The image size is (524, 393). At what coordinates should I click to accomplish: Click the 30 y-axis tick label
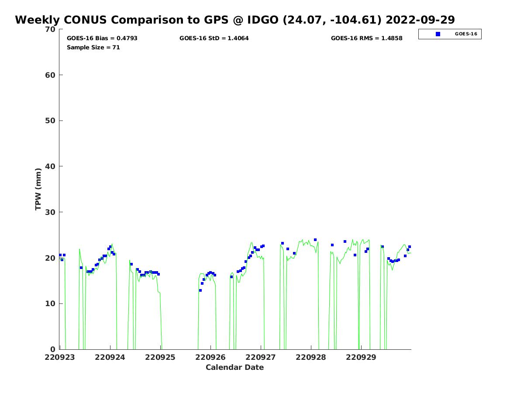(51, 212)
